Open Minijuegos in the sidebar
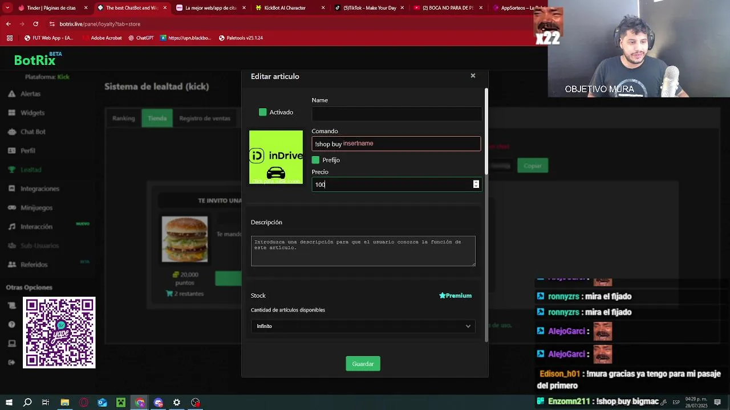 (x=36, y=208)
